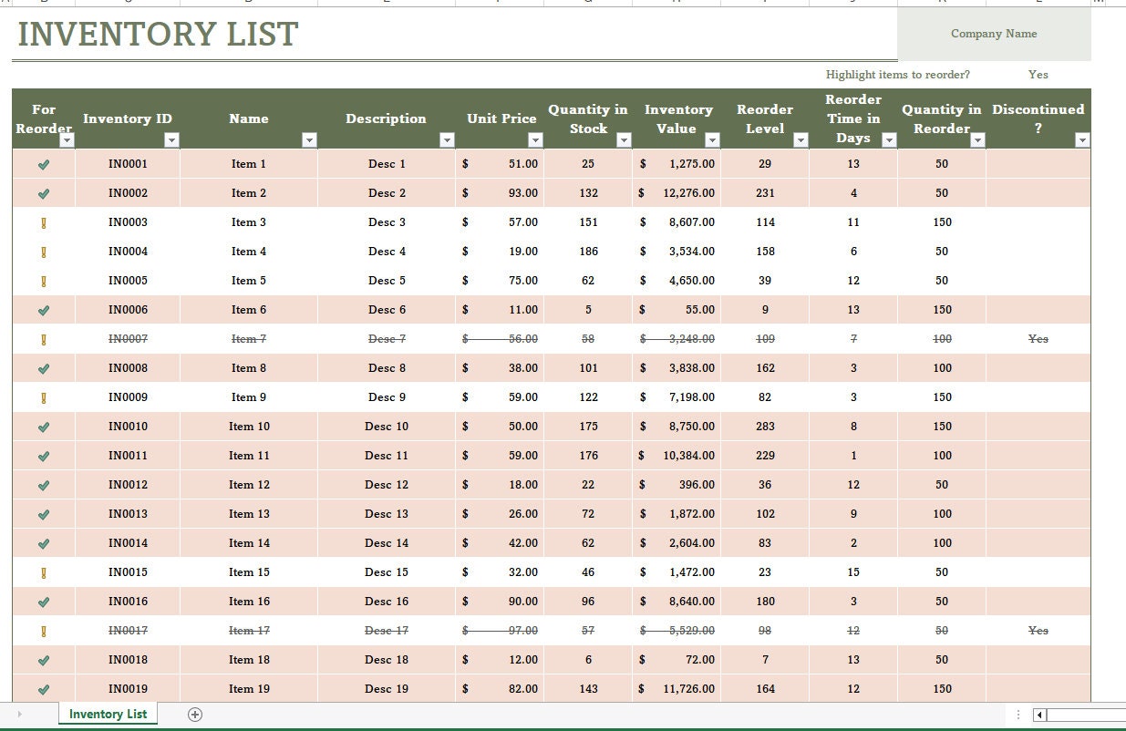
Task: Click the New Sheet plus icon
Action: click(x=194, y=714)
